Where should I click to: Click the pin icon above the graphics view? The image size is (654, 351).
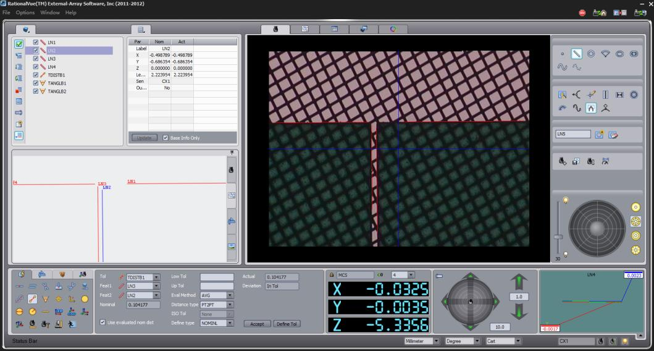(x=232, y=153)
